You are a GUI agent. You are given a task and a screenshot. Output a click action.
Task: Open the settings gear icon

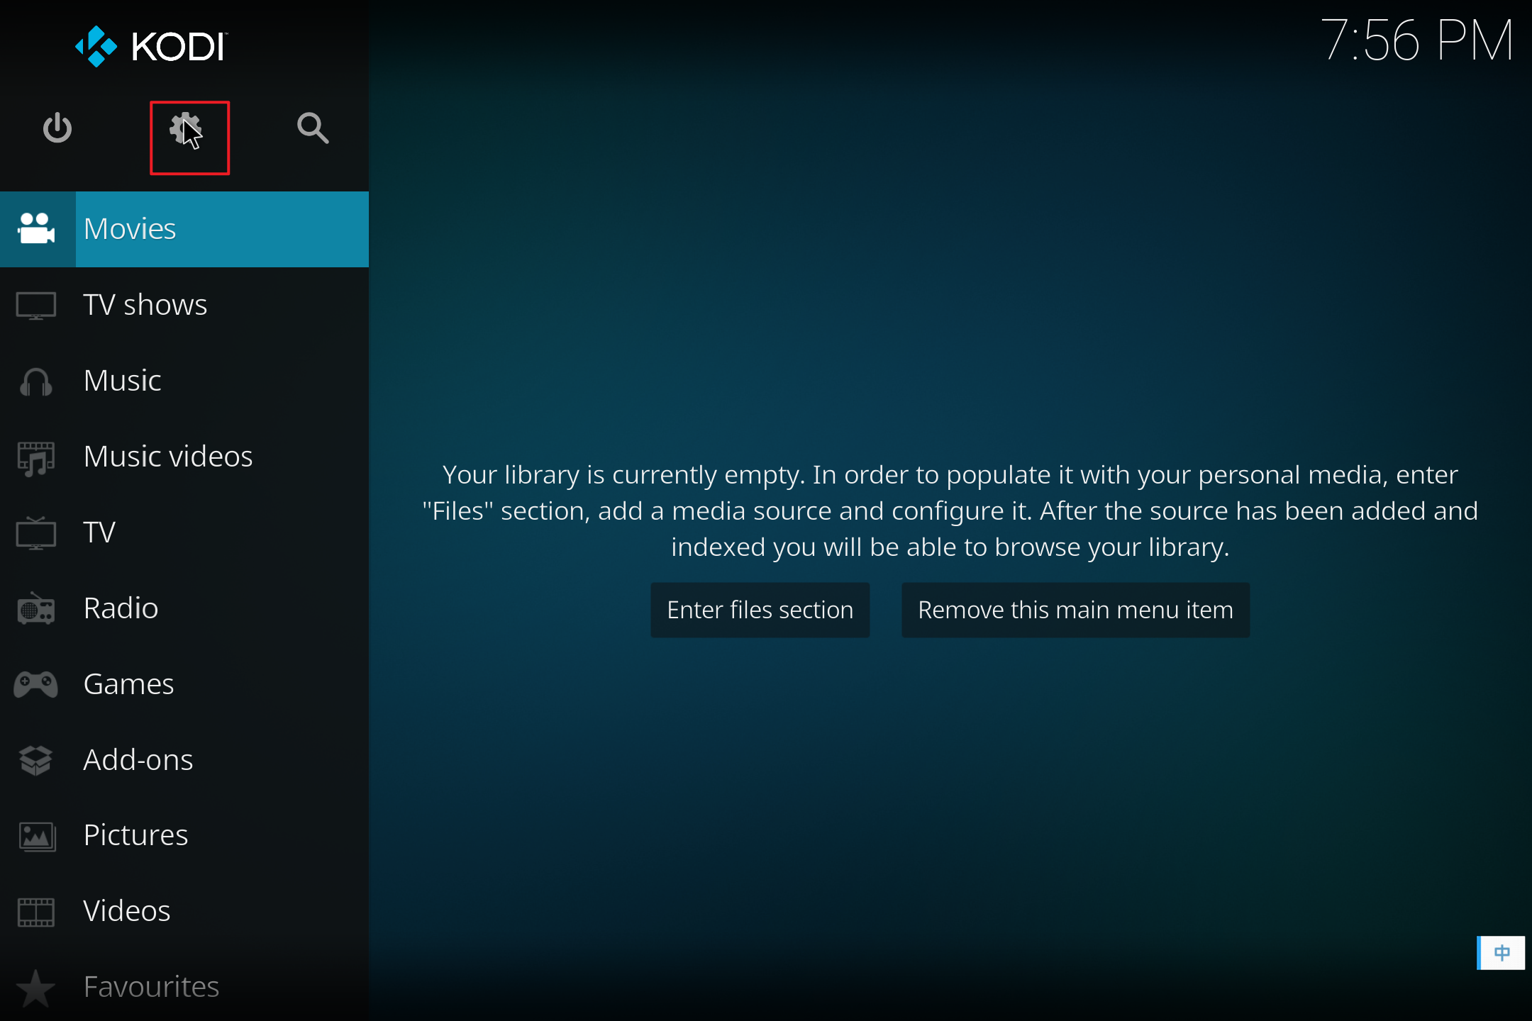[186, 129]
